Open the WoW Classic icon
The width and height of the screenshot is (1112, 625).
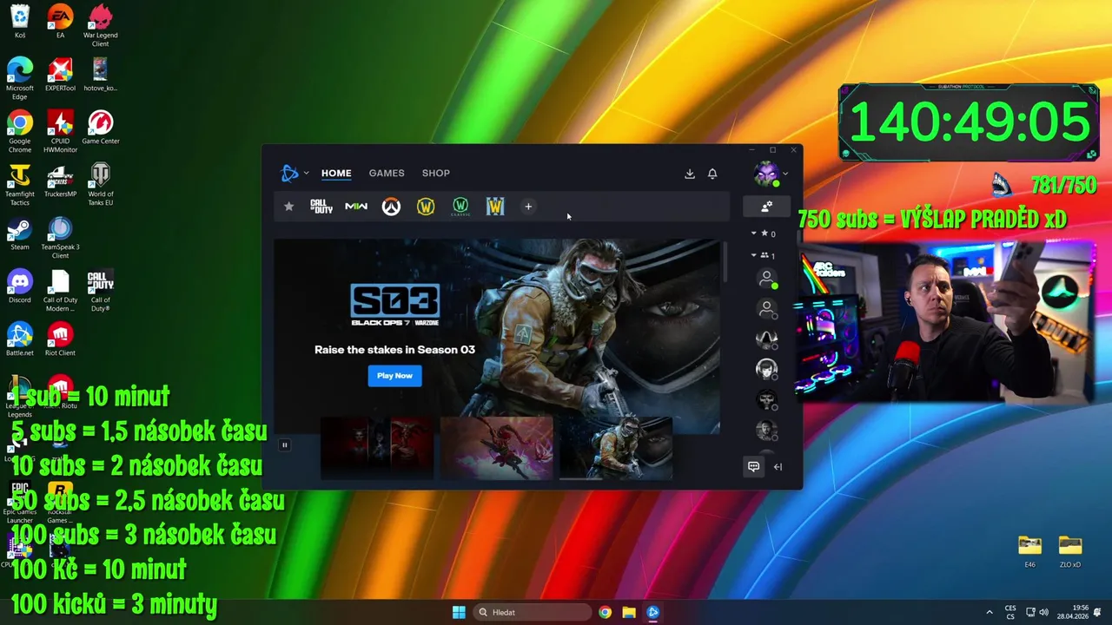(460, 207)
